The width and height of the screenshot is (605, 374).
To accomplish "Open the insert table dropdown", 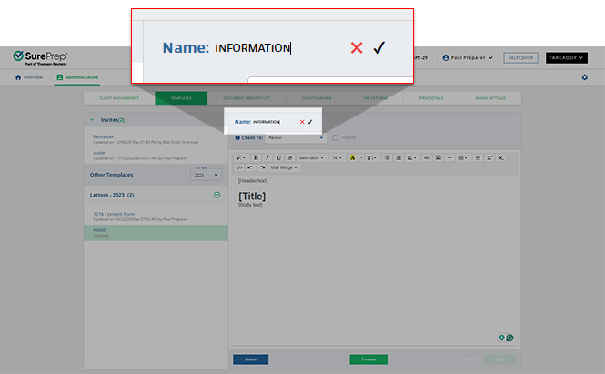I will tap(462, 157).
